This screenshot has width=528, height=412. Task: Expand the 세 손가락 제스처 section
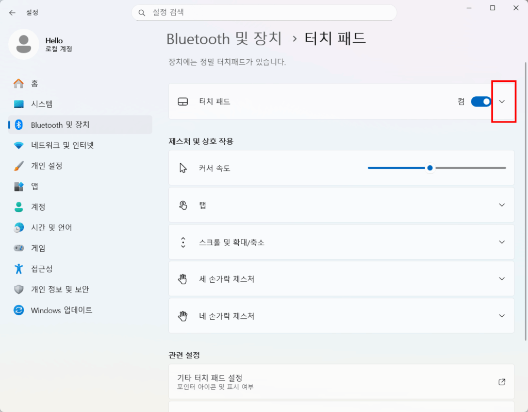pyautogui.click(x=502, y=279)
